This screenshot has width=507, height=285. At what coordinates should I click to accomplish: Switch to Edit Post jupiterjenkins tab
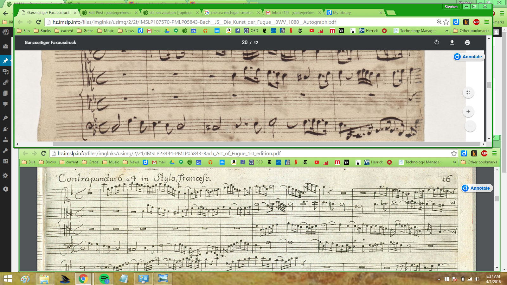click(109, 13)
